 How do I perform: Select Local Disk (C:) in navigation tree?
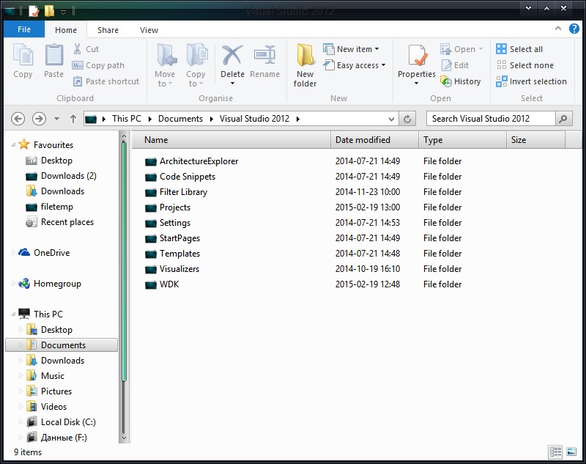68,422
